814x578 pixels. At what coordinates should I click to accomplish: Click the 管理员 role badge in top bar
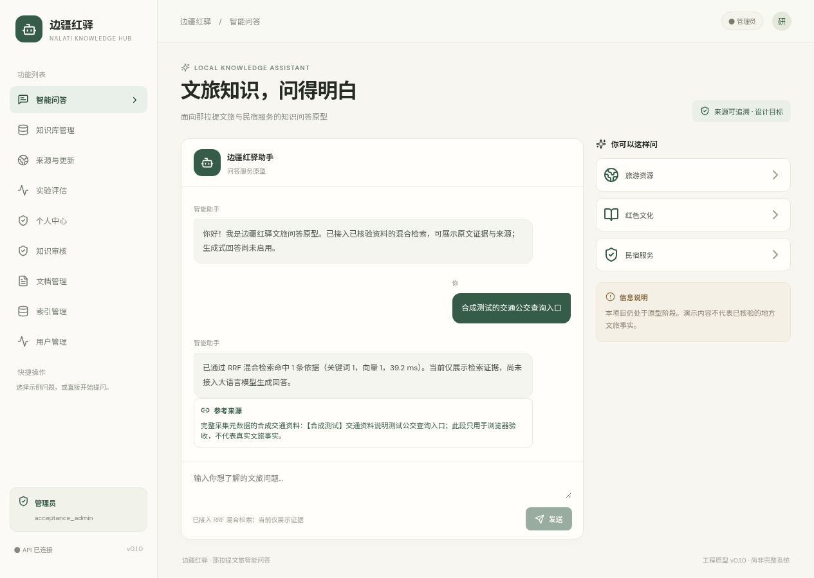[x=742, y=21]
